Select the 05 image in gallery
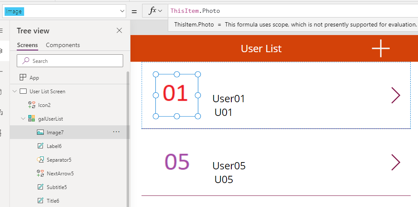Screen dimensions: 418x207 click(177, 162)
